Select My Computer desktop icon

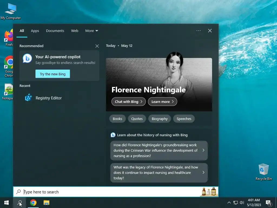[11, 11]
